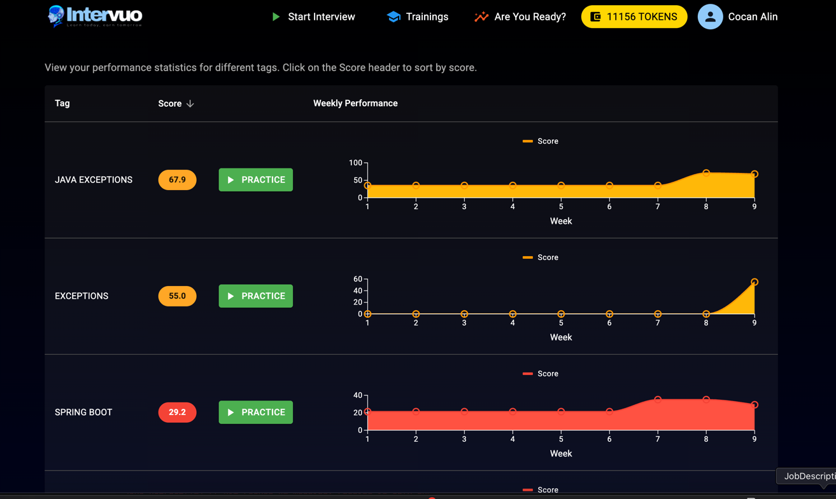Toggle the Score legend above the EXCEPTIONS chart
This screenshot has width=836, height=499.
click(x=541, y=257)
